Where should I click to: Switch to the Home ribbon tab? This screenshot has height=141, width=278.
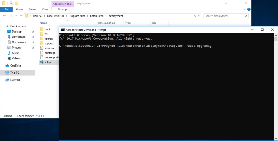click(x=19, y=10)
